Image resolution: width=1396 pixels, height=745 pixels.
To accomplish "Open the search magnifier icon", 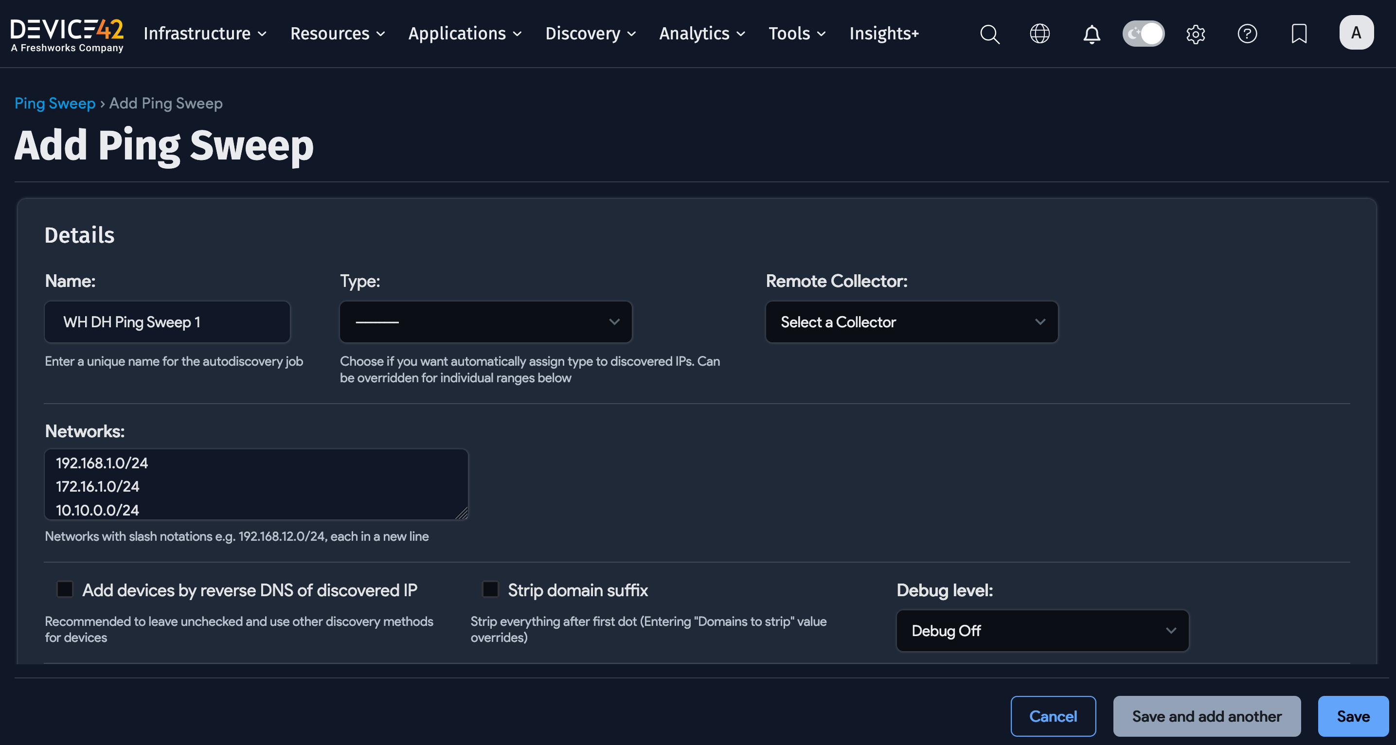I will (989, 34).
